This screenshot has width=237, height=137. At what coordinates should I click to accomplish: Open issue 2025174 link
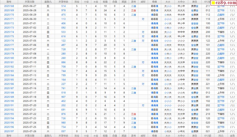click(x=9, y=32)
